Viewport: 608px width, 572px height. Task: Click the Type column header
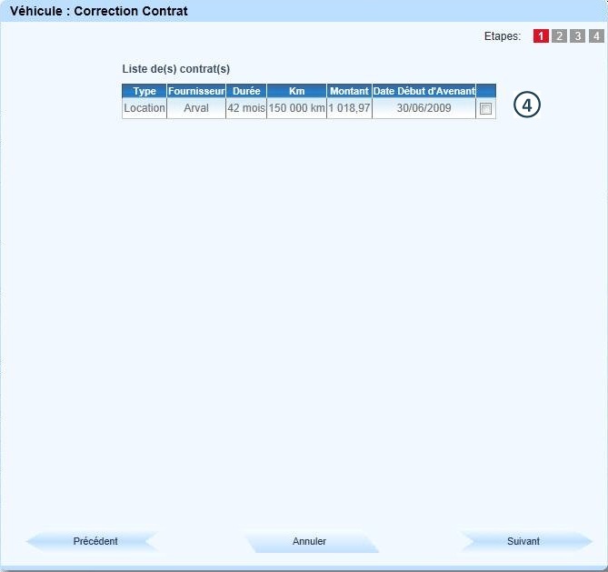tap(145, 91)
